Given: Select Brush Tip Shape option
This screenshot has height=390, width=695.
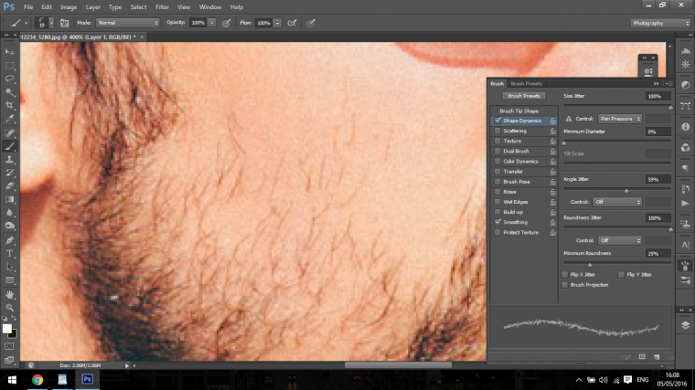Looking at the screenshot, I should (519, 111).
